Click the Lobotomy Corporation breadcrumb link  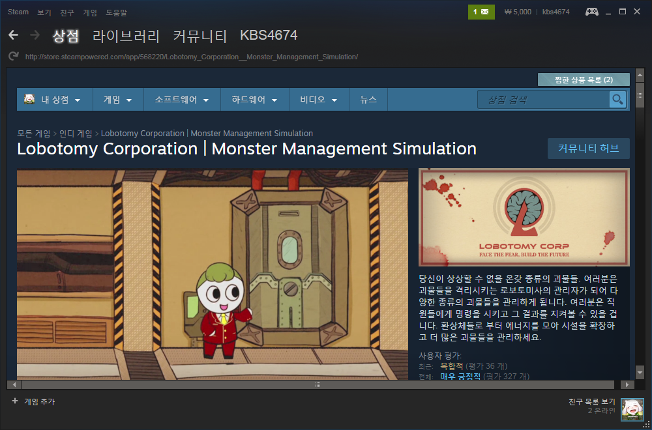[207, 134]
